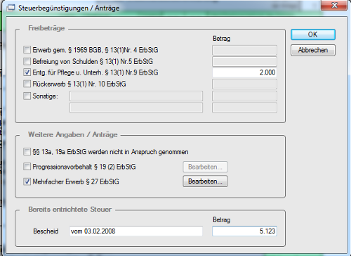
Task: Click the dialog icon in the title bar
Action: 11,8
